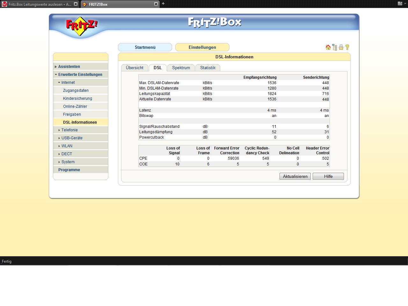Close the Fritz.Box Leitungswerte auslesen tab
The width and height of the screenshot is (408, 306).
(x=76, y=4)
